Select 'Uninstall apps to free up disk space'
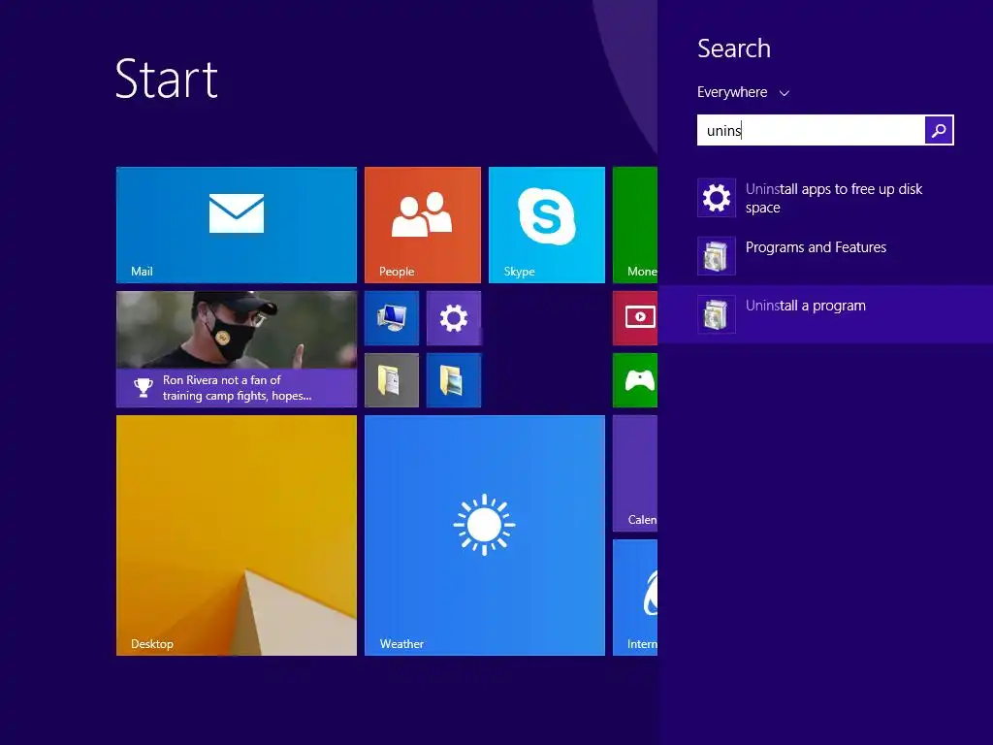This screenshot has height=745, width=993. [825, 198]
